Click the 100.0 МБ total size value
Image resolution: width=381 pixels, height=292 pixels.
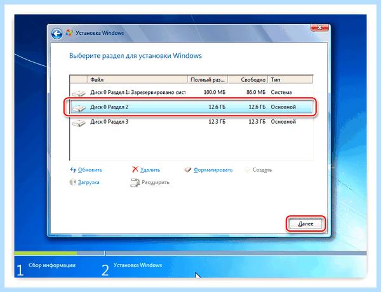[215, 92]
